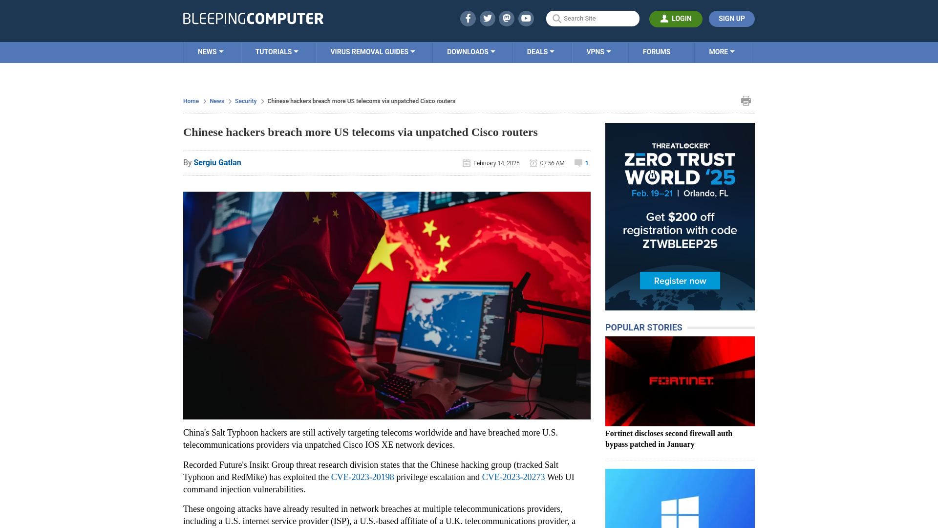Visit BleepingComputer Mastodon page

pyautogui.click(x=507, y=18)
